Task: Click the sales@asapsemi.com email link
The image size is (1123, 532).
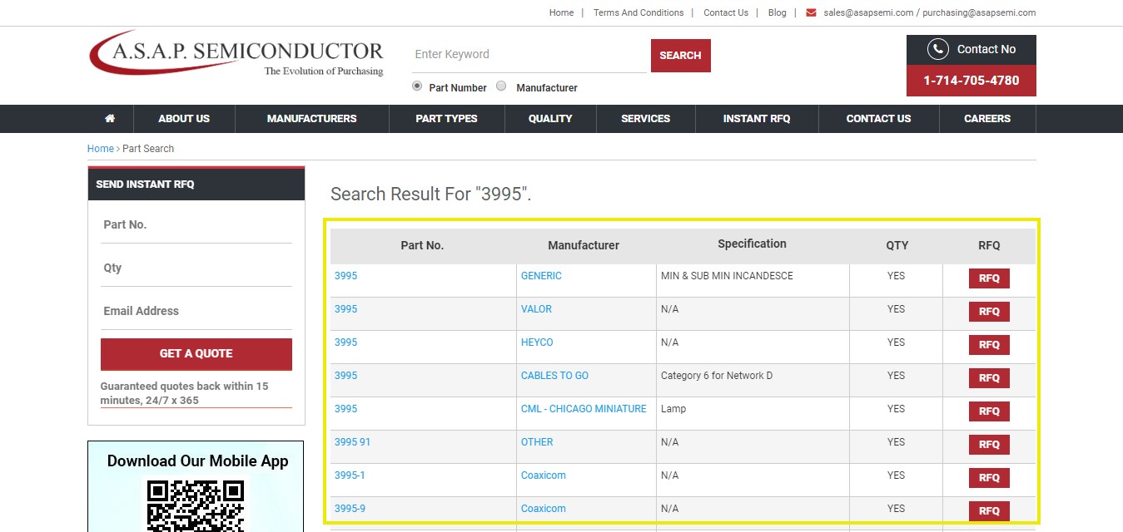Action: click(868, 12)
